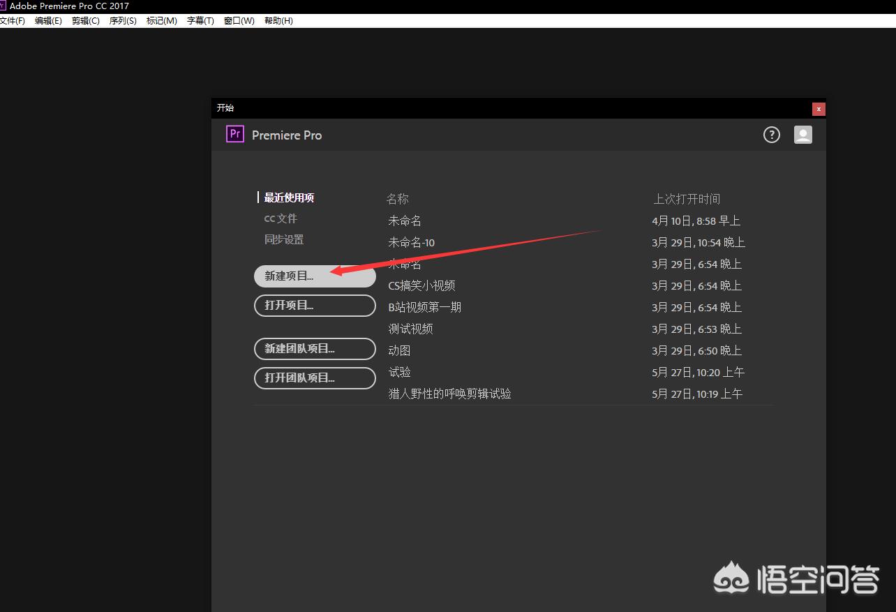Image resolution: width=896 pixels, height=612 pixels.
Task: Click the 名称 column header
Action: tap(398, 199)
